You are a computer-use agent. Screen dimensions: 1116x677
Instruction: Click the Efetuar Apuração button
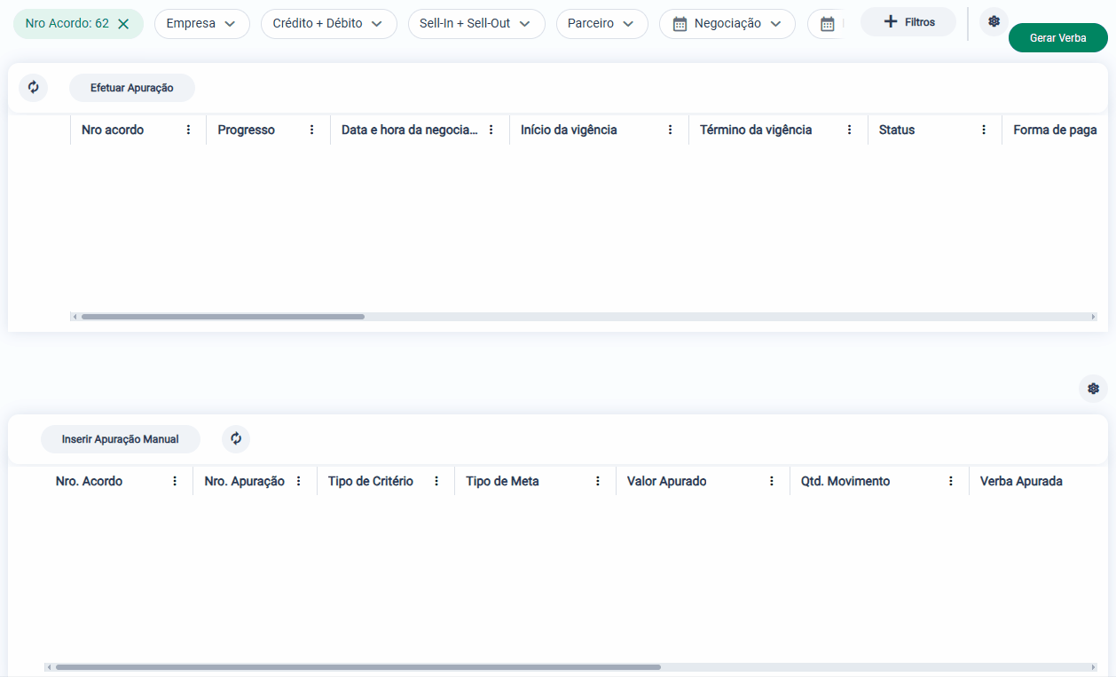[131, 88]
